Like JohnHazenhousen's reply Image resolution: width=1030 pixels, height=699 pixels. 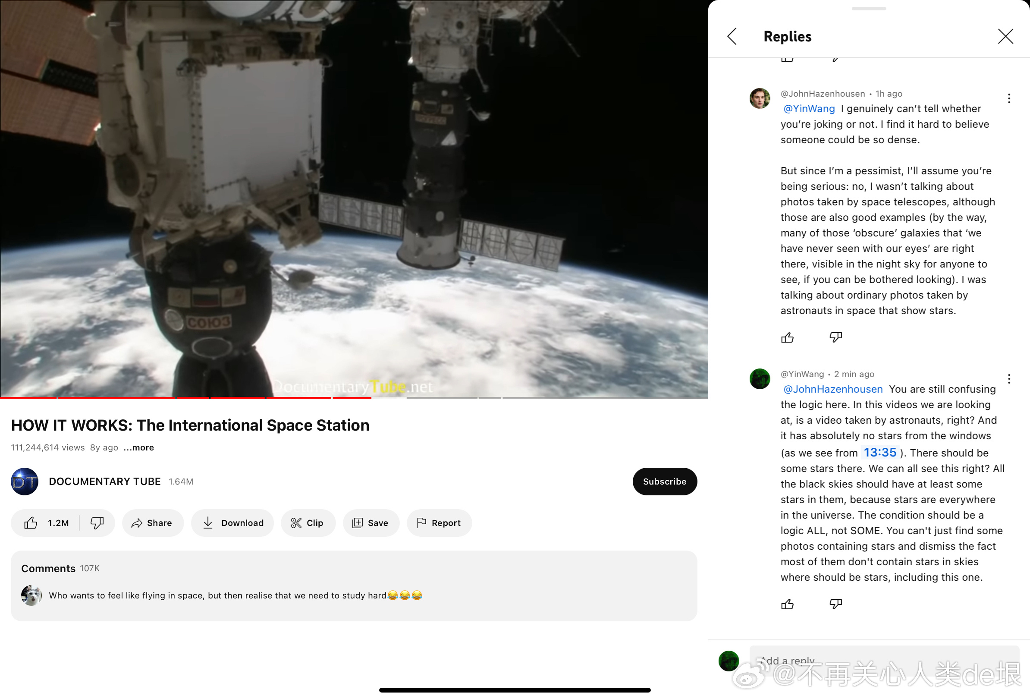pos(787,338)
